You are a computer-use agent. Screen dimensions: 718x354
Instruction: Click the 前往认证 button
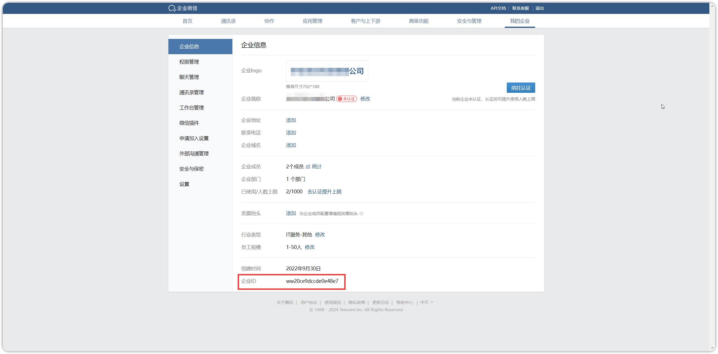pyautogui.click(x=521, y=88)
